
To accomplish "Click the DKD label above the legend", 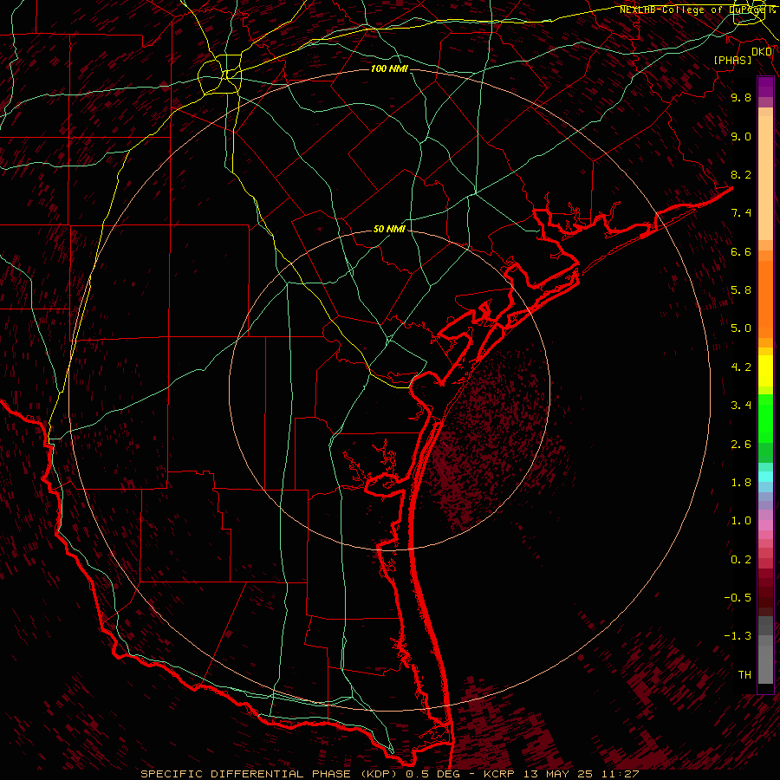I will click(762, 51).
